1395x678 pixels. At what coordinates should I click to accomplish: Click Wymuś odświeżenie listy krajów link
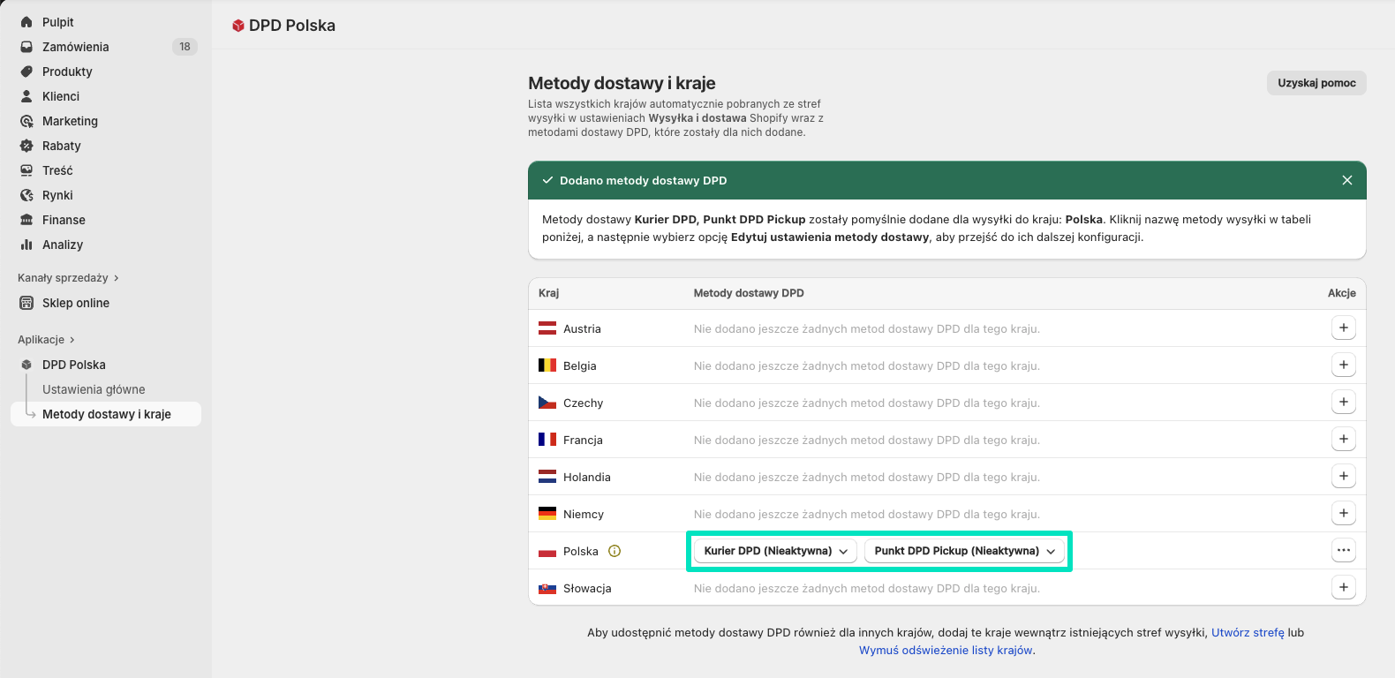click(x=946, y=651)
